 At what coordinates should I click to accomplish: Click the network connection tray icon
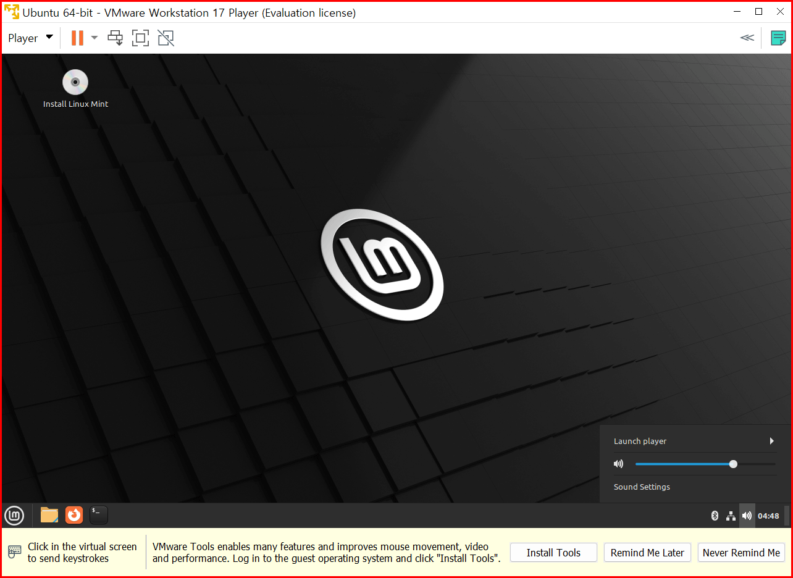[731, 516]
